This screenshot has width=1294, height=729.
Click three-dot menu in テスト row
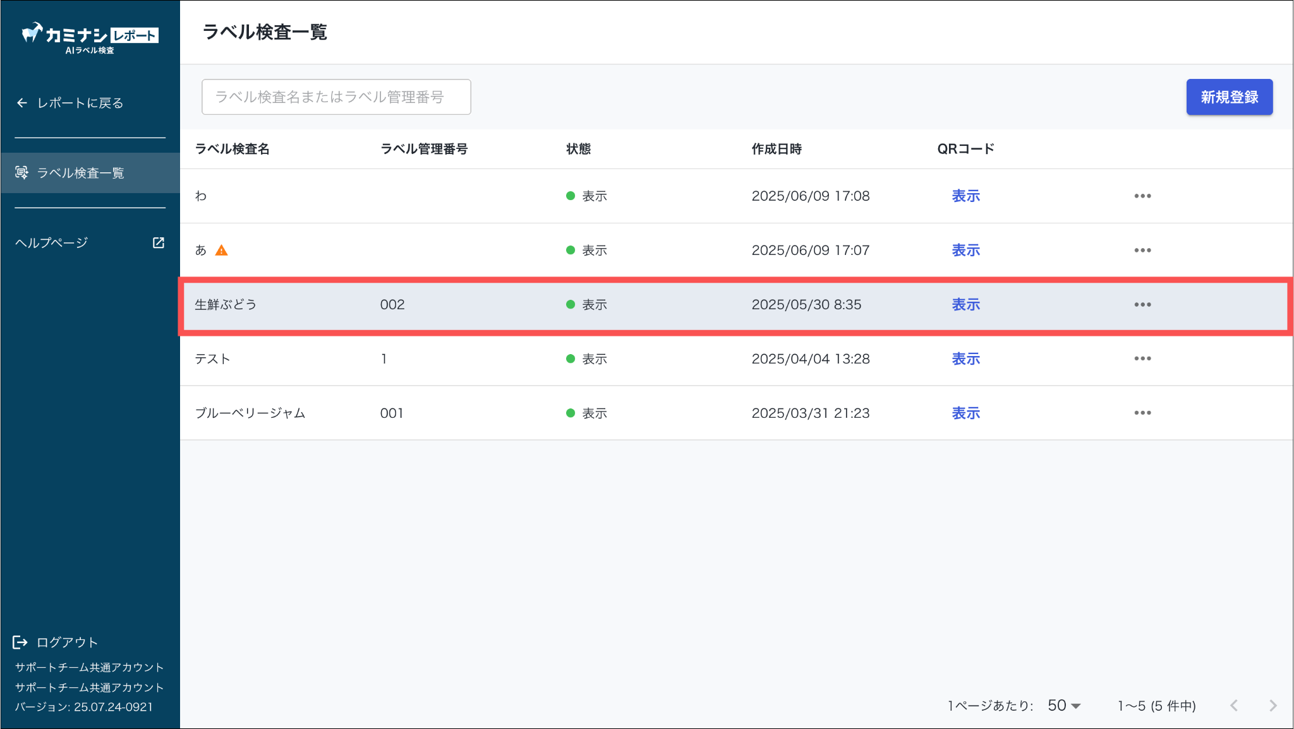pyautogui.click(x=1142, y=359)
